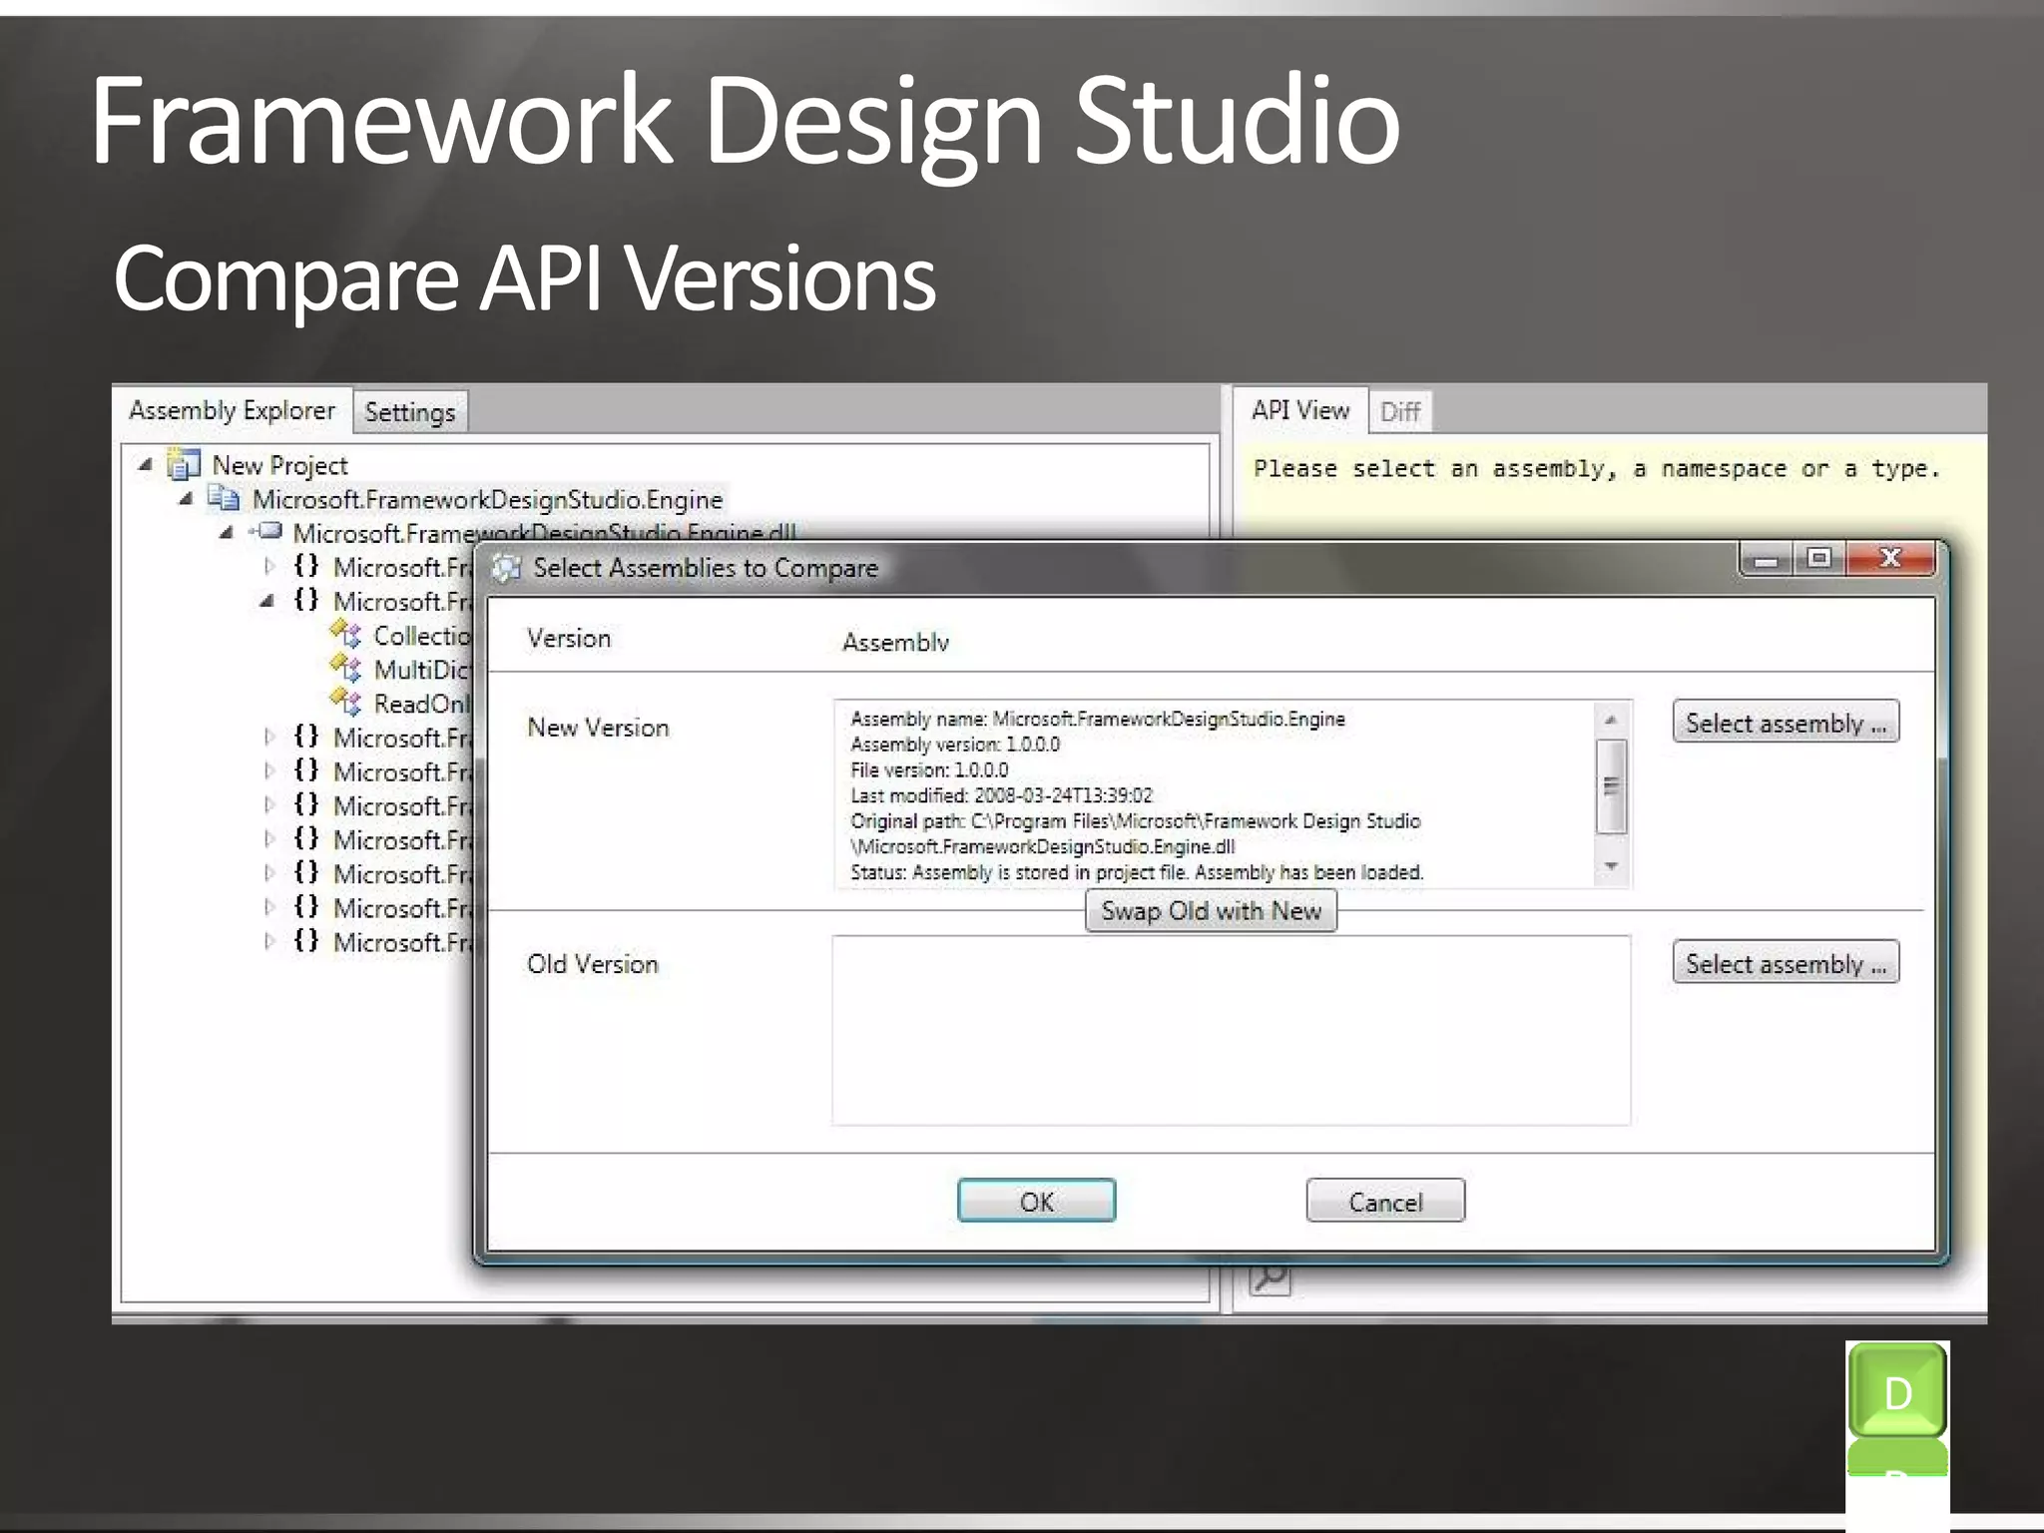Collapse the Microsoft.FrameworkDesignStudio.Engine project node

(186, 498)
